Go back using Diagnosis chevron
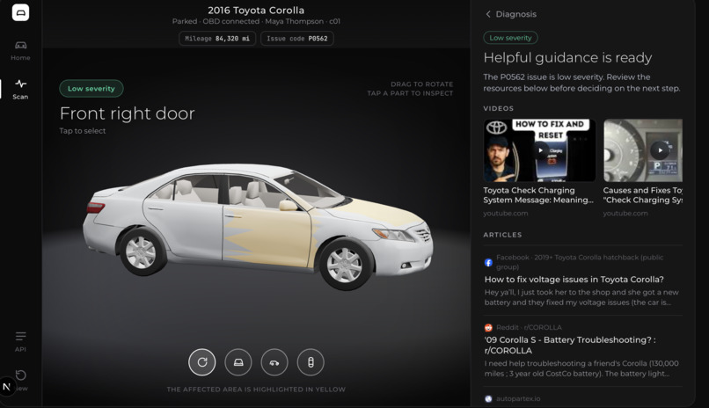 pyautogui.click(x=488, y=14)
